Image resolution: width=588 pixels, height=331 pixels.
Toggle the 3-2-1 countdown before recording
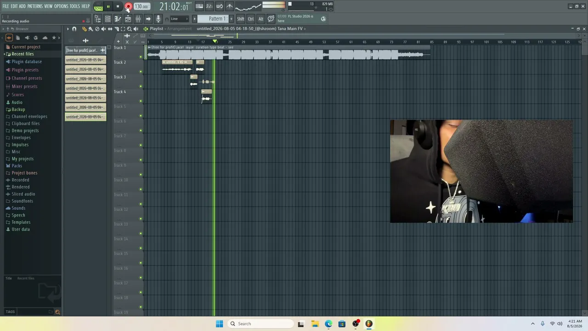pos(209,6)
